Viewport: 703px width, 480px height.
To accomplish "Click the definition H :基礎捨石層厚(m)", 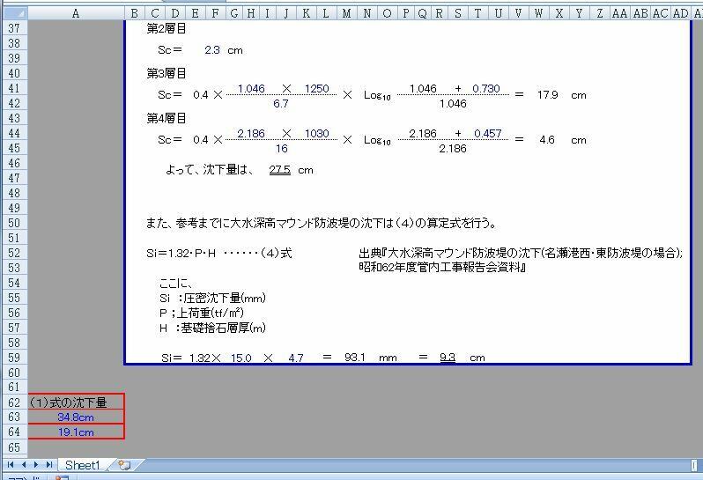I will coord(212,328).
